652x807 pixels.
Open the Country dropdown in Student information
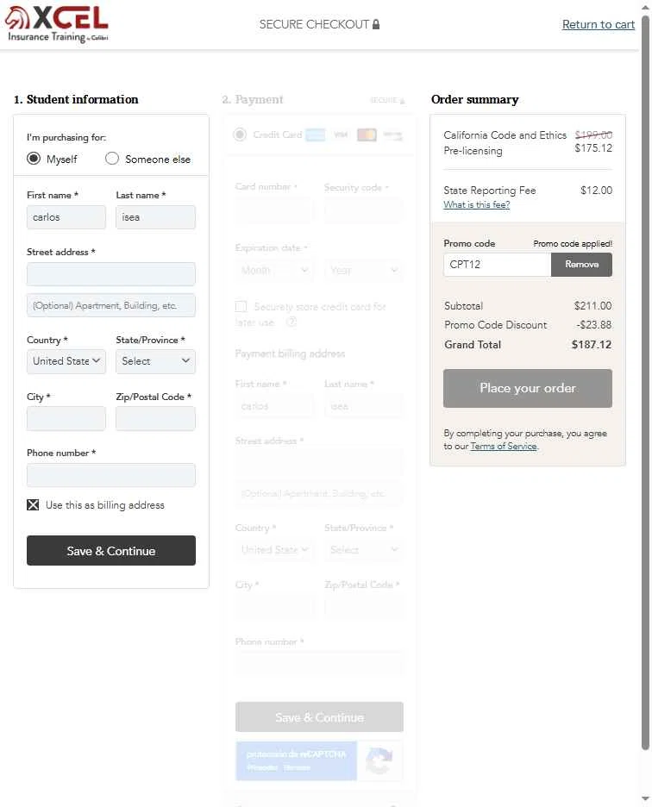(x=66, y=361)
